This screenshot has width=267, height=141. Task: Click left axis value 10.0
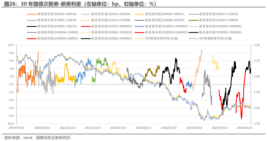[10, 45]
